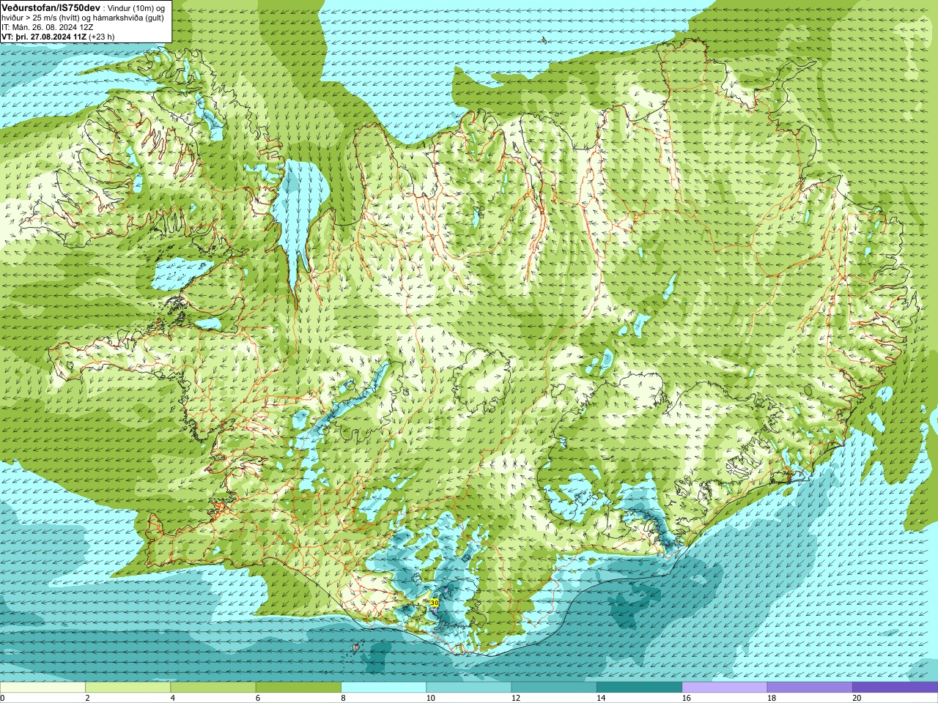Click the dark teal 14–16 legend swatch

[639, 687]
